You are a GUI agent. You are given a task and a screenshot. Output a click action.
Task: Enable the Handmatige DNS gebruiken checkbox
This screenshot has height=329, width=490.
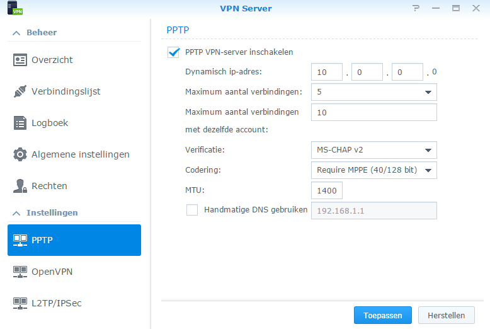pyautogui.click(x=192, y=210)
